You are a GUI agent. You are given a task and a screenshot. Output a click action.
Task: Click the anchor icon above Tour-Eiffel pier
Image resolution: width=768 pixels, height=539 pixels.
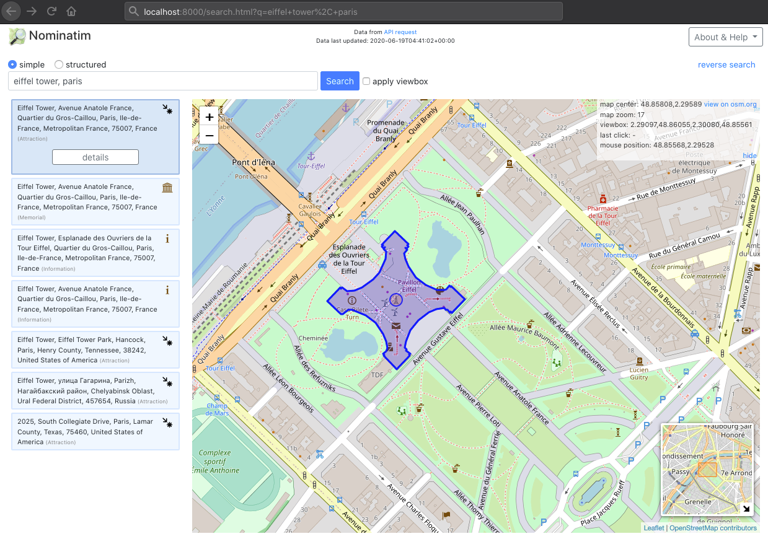pyautogui.click(x=346, y=108)
